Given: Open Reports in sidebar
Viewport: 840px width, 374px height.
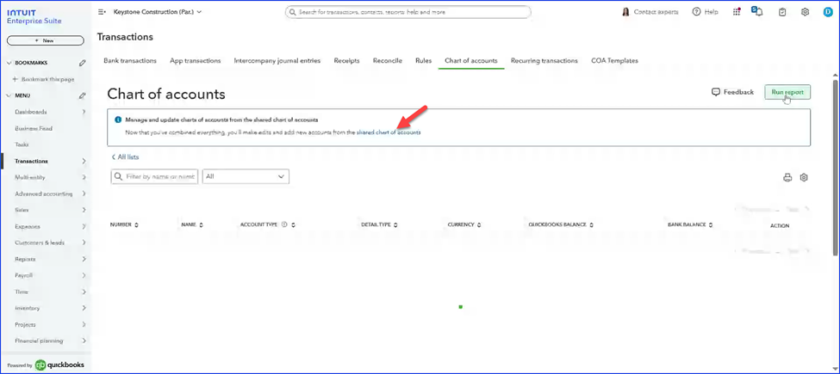Looking at the screenshot, I should [x=25, y=259].
